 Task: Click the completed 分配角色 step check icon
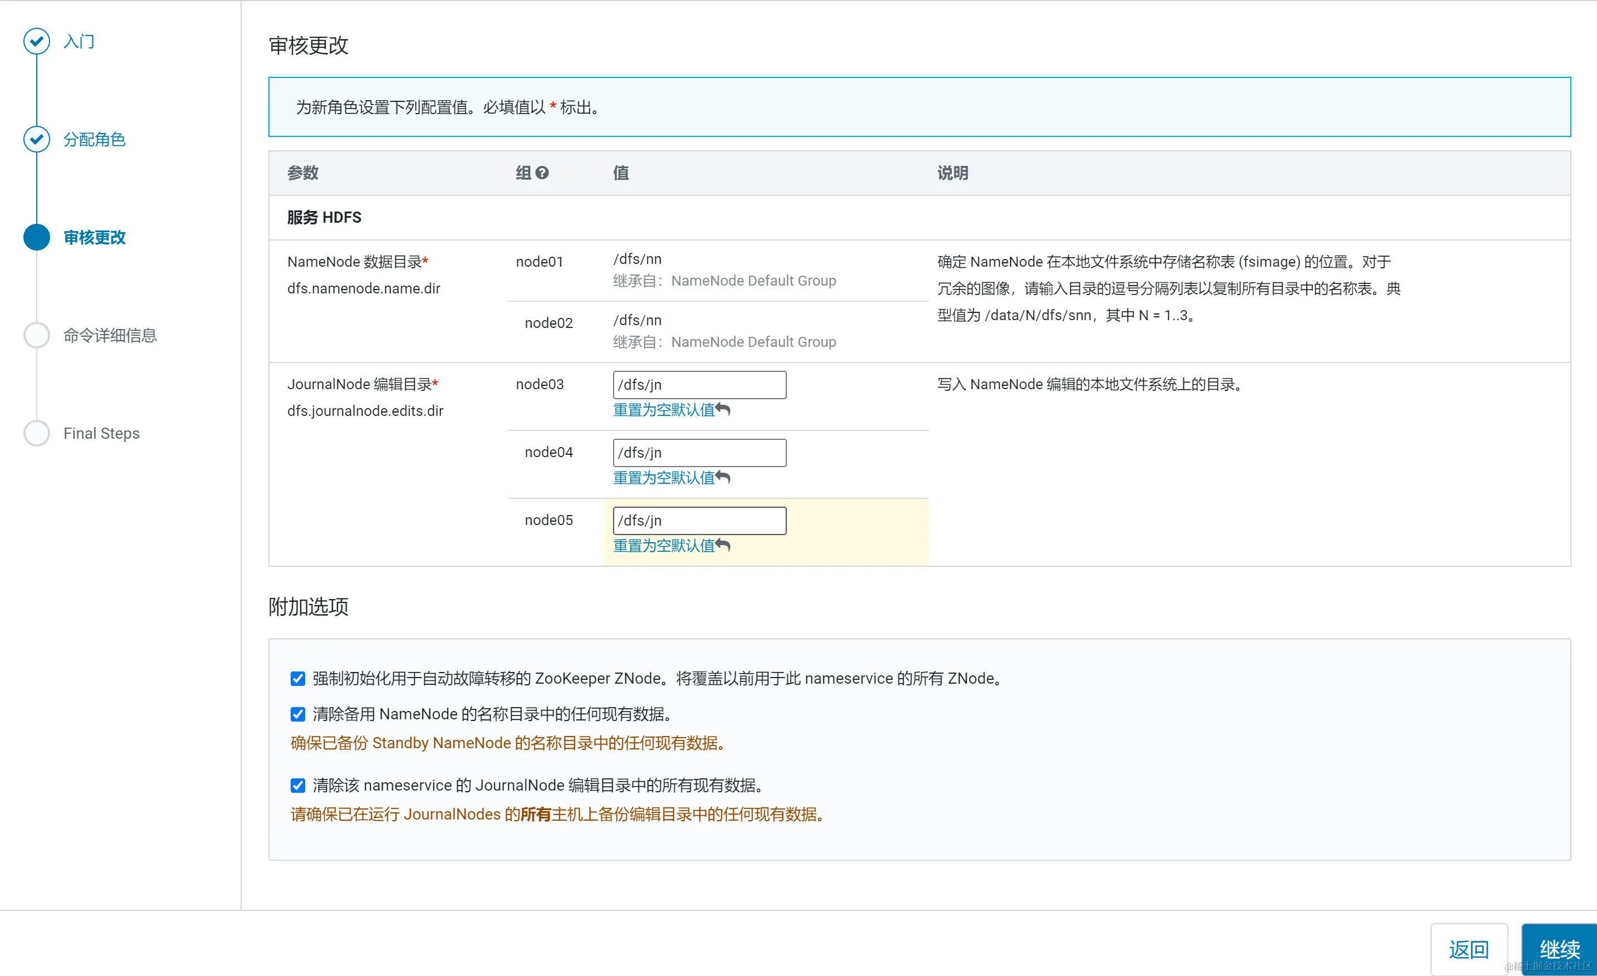tap(36, 139)
